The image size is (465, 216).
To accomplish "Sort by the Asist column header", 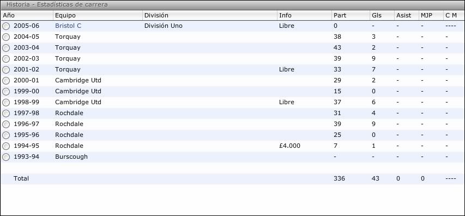I will tap(406, 15).
